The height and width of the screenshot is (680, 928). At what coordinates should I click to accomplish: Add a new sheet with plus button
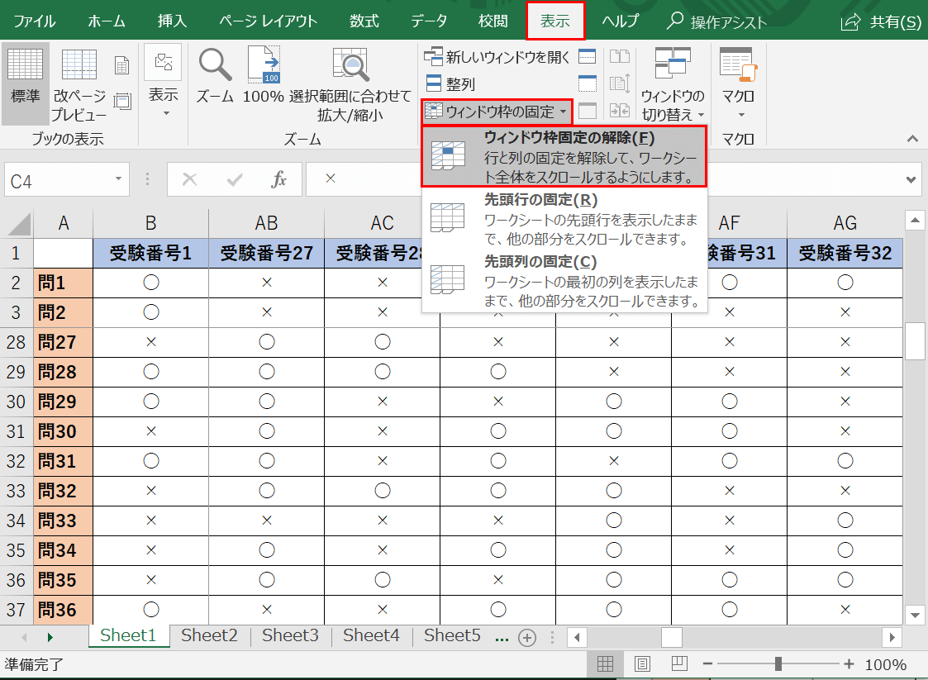click(x=526, y=637)
